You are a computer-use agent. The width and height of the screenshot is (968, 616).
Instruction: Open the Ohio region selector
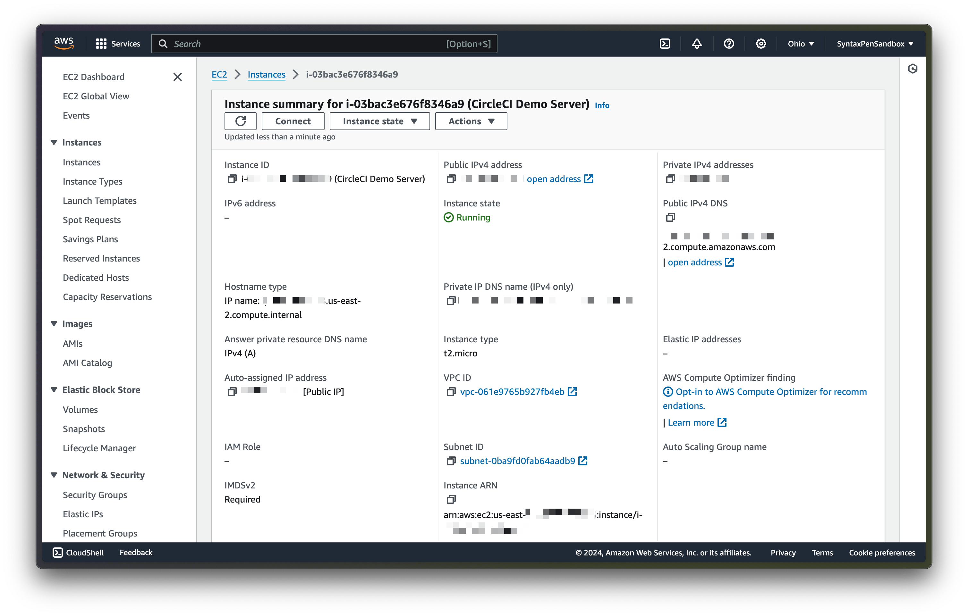[800, 43]
